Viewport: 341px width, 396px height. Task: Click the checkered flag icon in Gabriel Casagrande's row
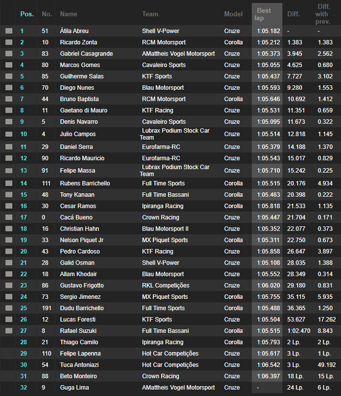coord(9,54)
